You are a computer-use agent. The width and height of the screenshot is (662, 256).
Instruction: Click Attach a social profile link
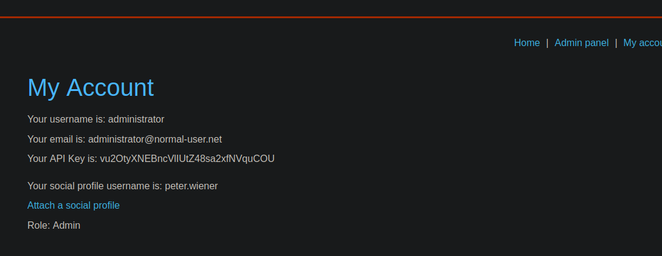click(x=74, y=205)
